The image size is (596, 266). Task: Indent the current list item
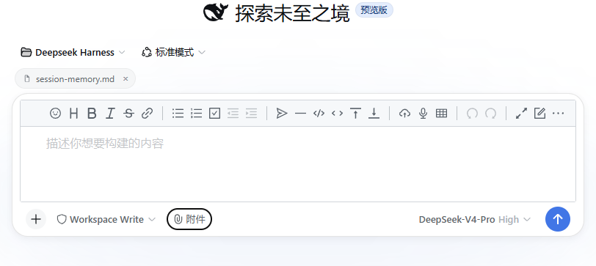(251, 113)
